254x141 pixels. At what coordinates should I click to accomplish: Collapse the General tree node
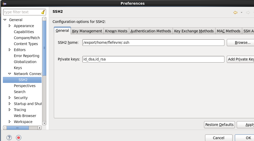(5, 20)
